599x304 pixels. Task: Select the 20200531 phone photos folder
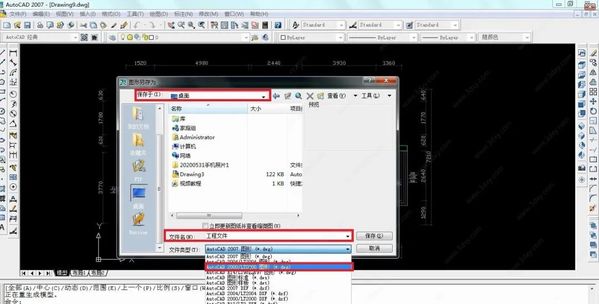pyautogui.click(x=200, y=165)
